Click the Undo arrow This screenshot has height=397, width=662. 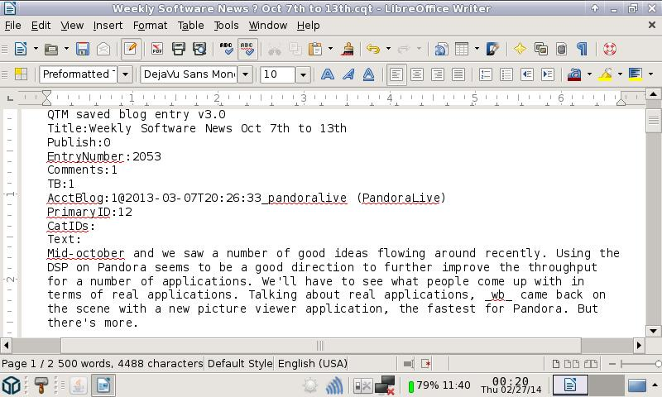point(373,49)
